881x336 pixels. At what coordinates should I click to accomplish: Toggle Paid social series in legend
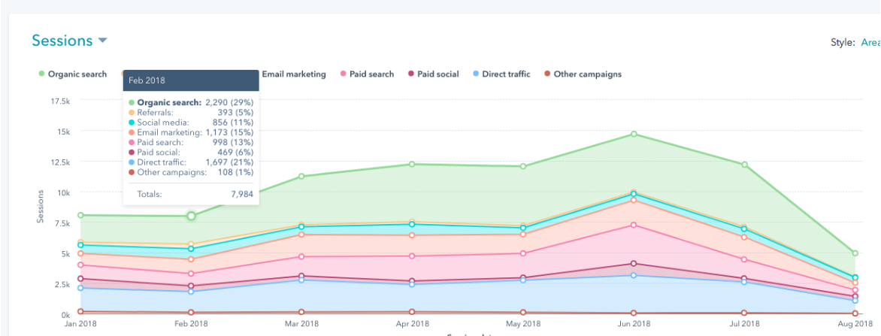tap(433, 74)
